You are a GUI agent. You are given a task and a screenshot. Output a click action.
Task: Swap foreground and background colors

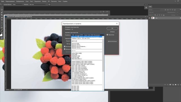(x=2, y=33)
